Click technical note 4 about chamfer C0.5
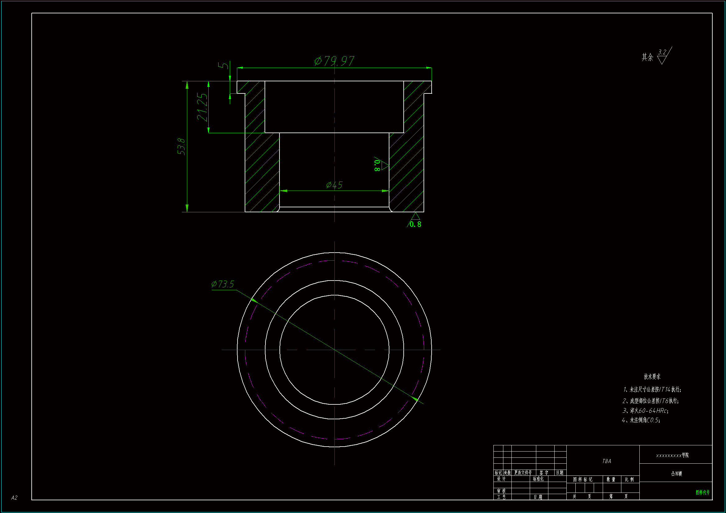Viewport: 726px width, 513px height. 641,420
